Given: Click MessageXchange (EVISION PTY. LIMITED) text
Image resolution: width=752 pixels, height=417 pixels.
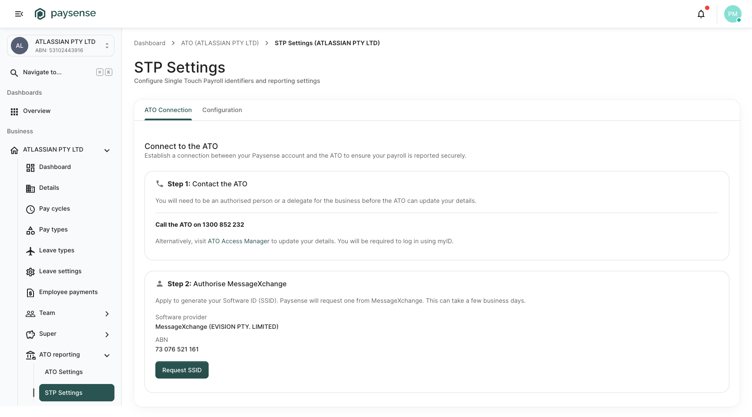Looking at the screenshot, I should click(x=217, y=327).
